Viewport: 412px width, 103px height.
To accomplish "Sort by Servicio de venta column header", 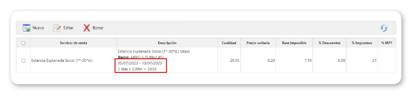I will click(73, 43).
